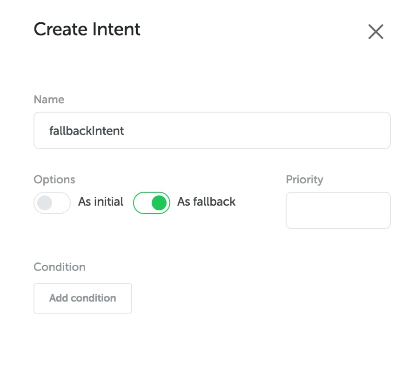Click the X icon at top right
The height and width of the screenshot is (376, 415).
[375, 32]
